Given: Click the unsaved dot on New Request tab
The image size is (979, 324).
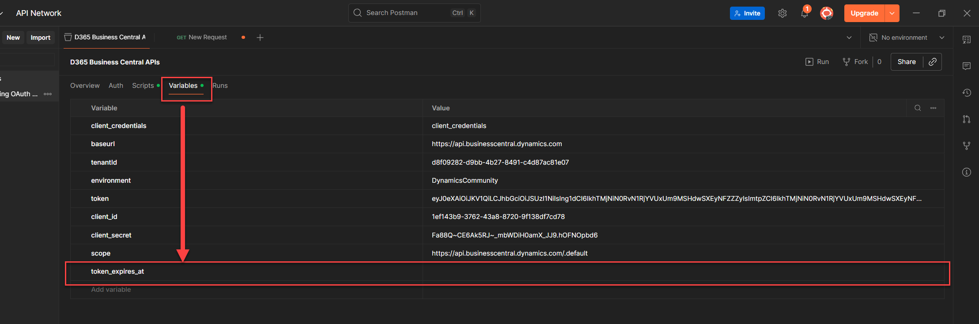Looking at the screenshot, I should 243,38.
